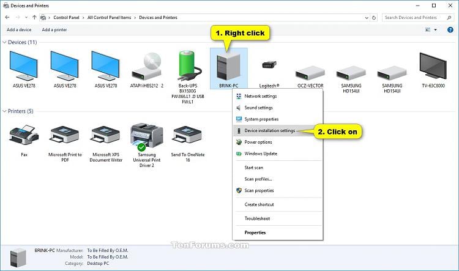Select the Logitech USB receiver icon

click(x=269, y=64)
